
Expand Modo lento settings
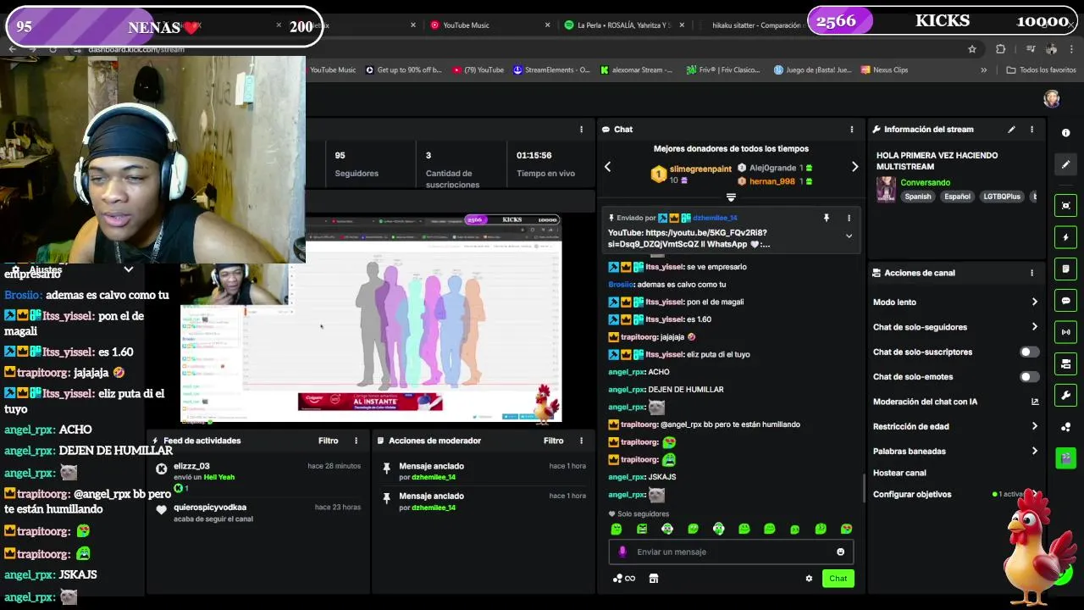[x=1034, y=302]
